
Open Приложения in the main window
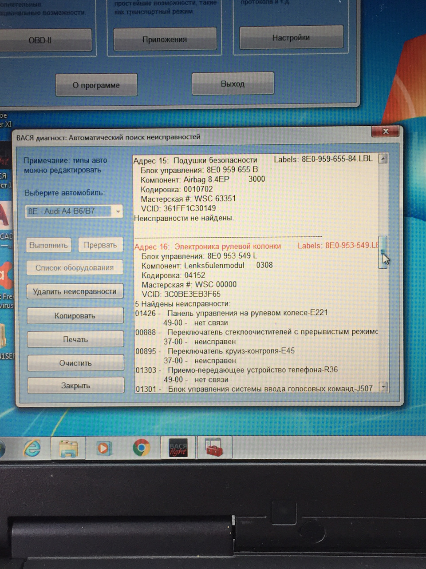(x=165, y=40)
